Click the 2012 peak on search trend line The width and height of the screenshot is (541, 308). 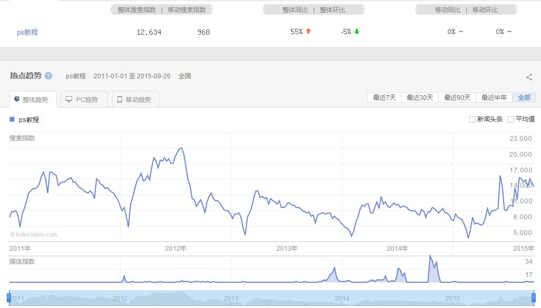tap(182, 148)
